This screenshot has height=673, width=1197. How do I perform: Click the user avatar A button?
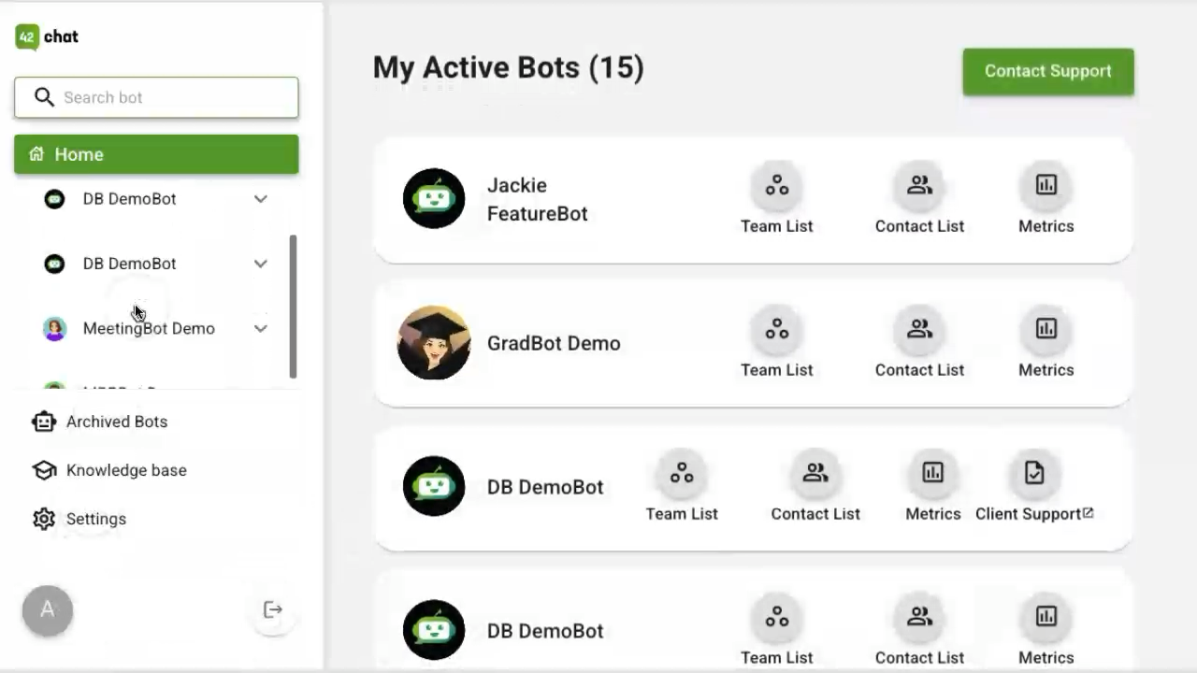pyautogui.click(x=48, y=610)
